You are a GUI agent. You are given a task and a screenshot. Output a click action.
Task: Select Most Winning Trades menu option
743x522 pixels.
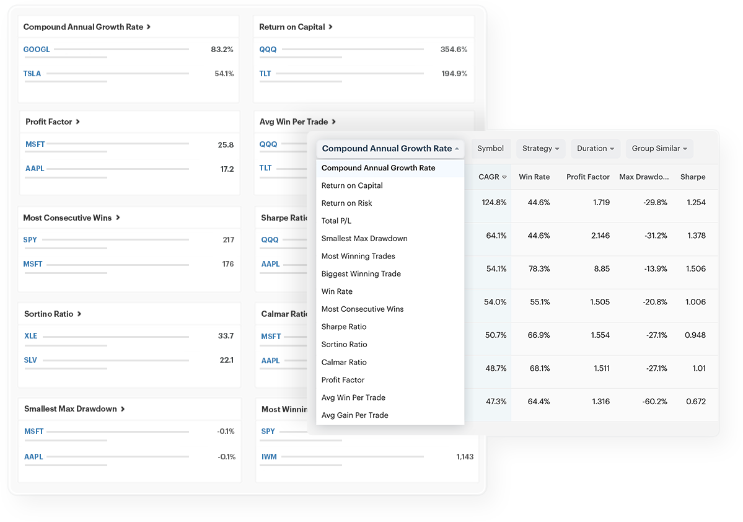pos(390,256)
